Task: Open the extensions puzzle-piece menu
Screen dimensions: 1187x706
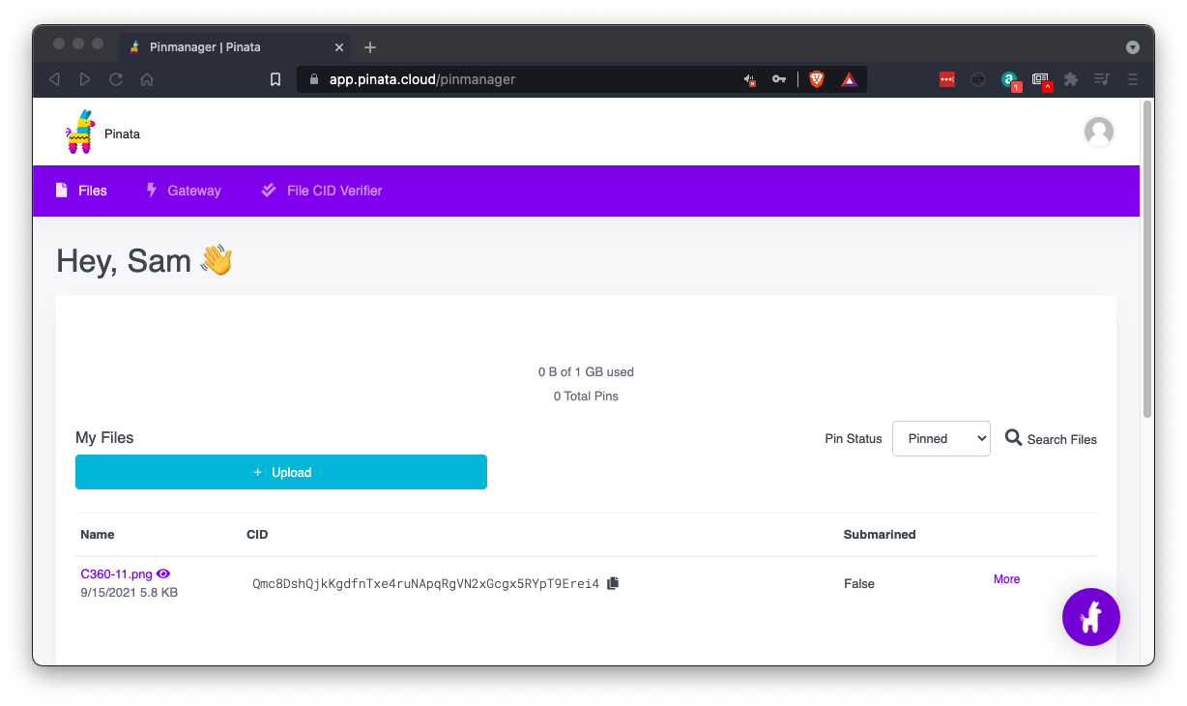Action: pyautogui.click(x=1071, y=79)
